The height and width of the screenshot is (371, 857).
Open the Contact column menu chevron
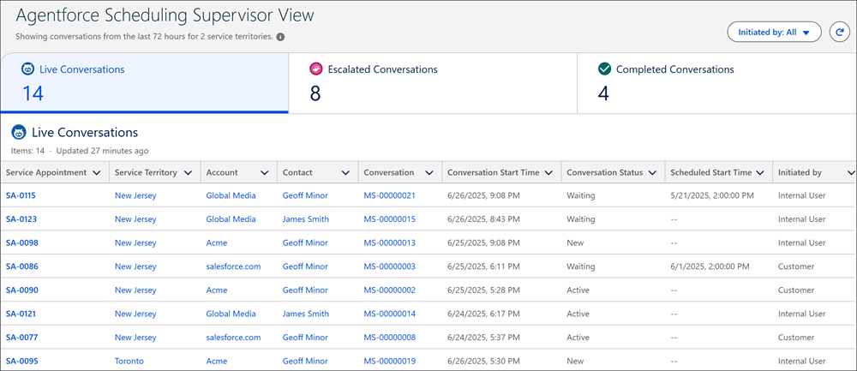click(x=345, y=173)
